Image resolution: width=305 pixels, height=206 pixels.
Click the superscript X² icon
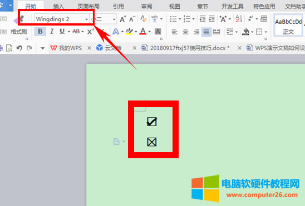click(90, 31)
